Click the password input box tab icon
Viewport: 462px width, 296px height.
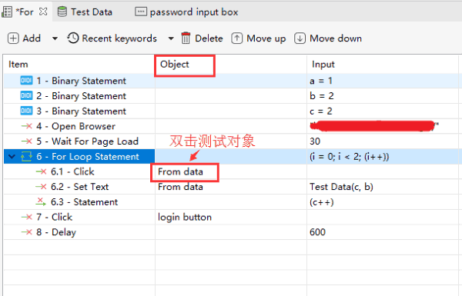pos(141,12)
